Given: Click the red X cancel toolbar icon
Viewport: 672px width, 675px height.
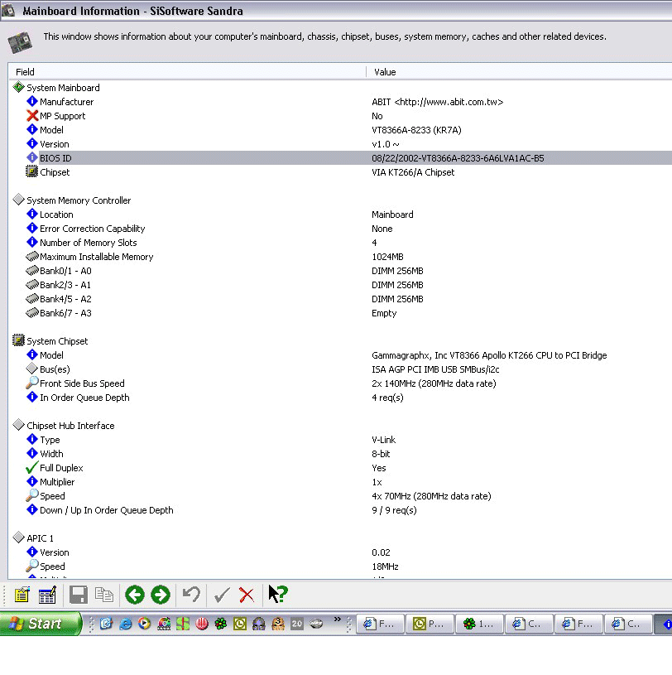Looking at the screenshot, I should tap(247, 595).
